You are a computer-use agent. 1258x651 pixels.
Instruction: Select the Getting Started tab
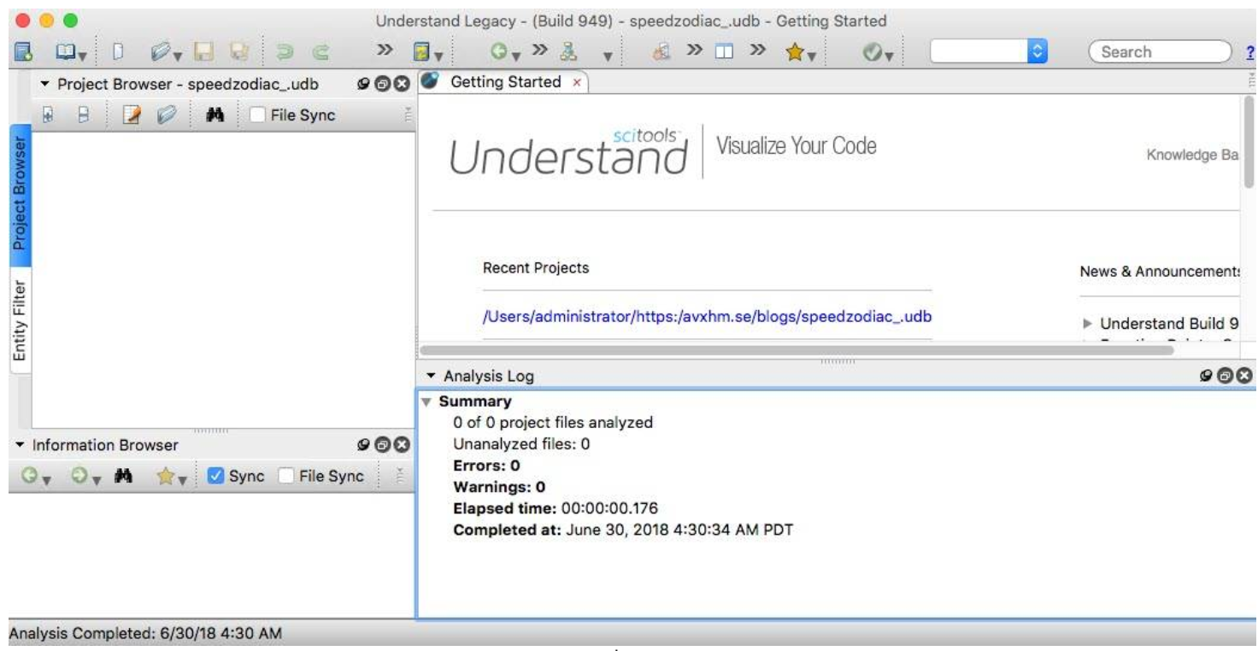(x=505, y=82)
